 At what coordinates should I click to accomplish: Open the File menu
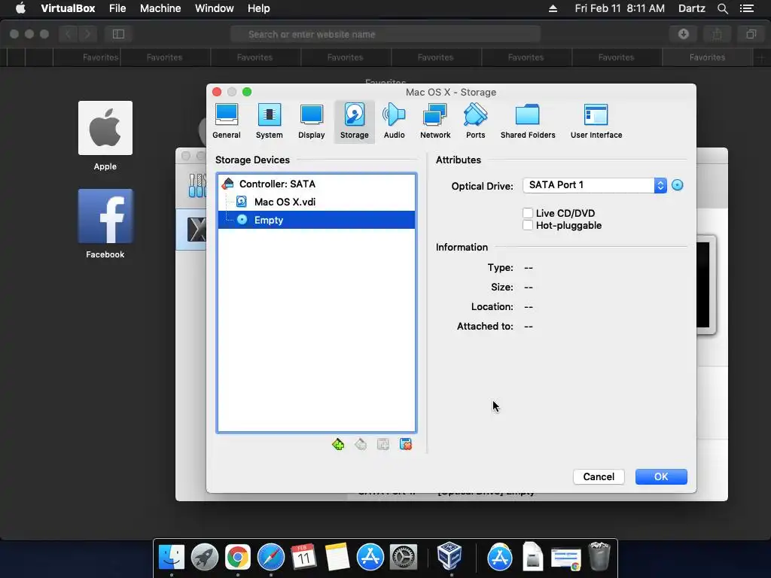coord(117,8)
